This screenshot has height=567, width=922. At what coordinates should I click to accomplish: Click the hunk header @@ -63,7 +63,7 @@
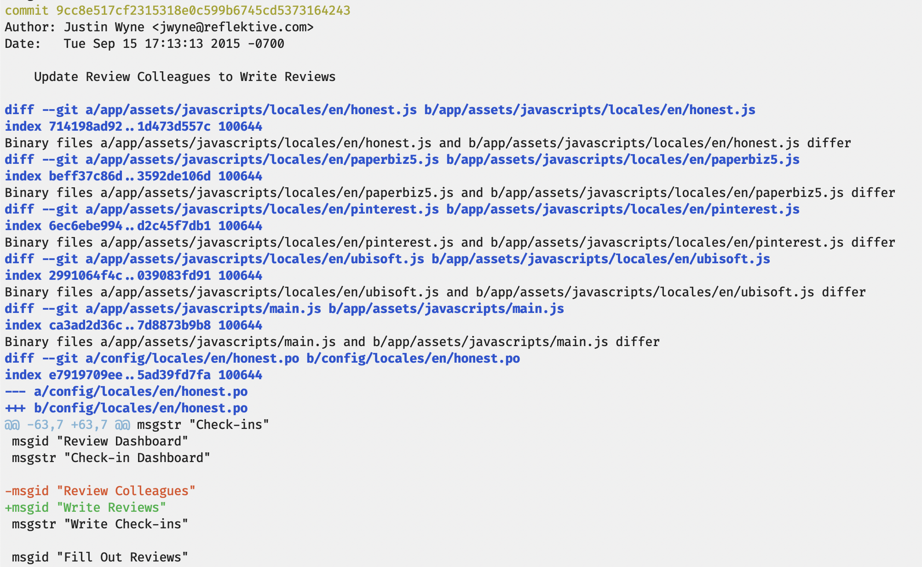67,425
